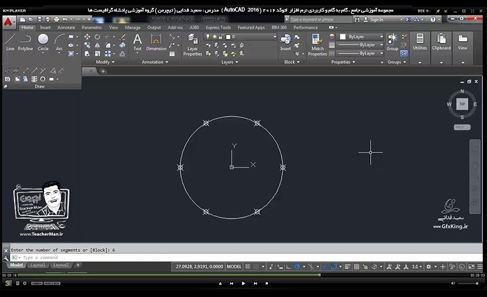The width and height of the screenshot is (487, 297).
Task: Click the Plot printer icon
Action: (x=56, y=19)
